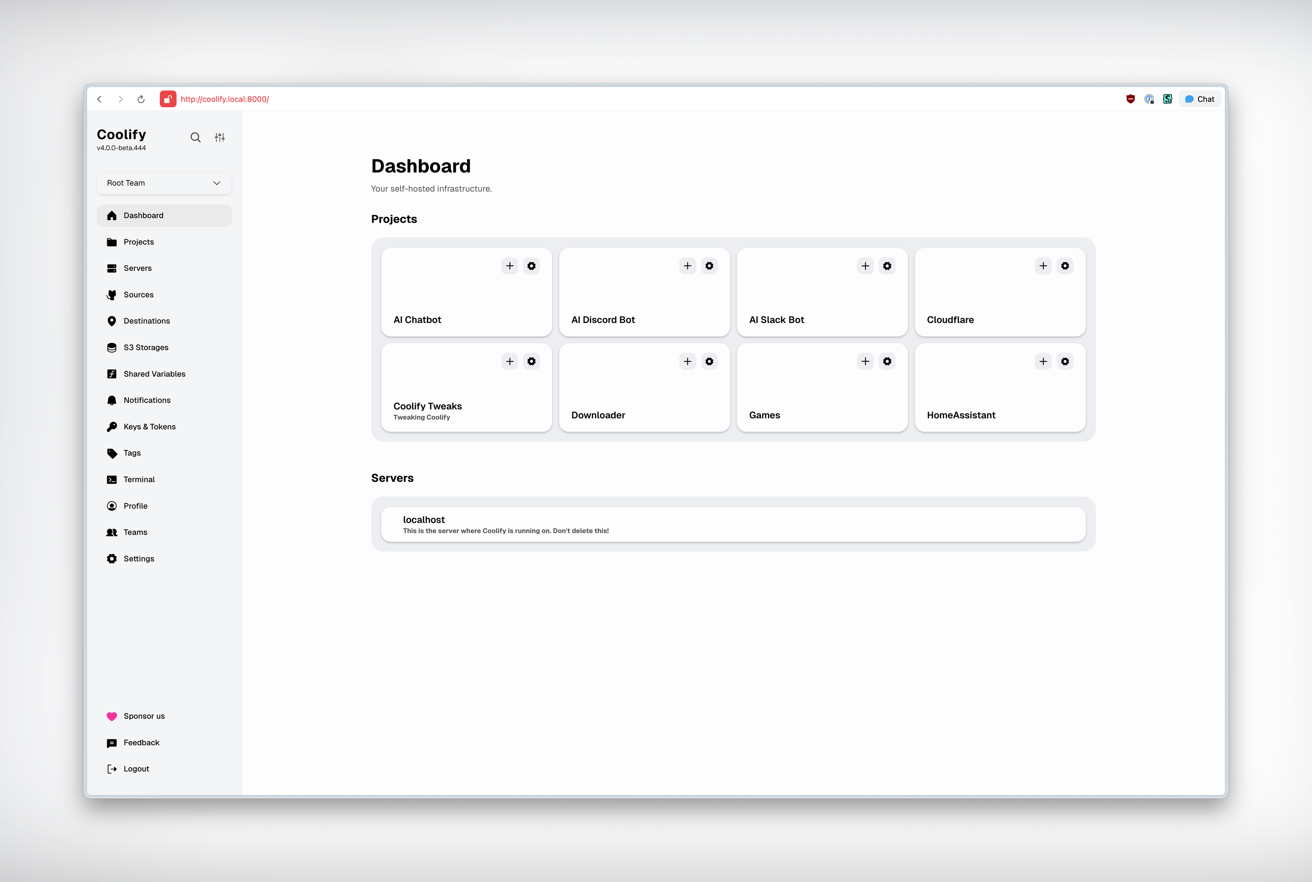Open settings gear on the Cloudflare project

pos(1064,266)
